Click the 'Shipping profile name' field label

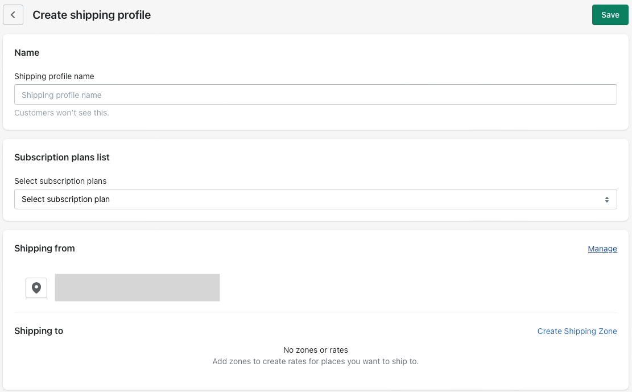[x=54, y=76]
